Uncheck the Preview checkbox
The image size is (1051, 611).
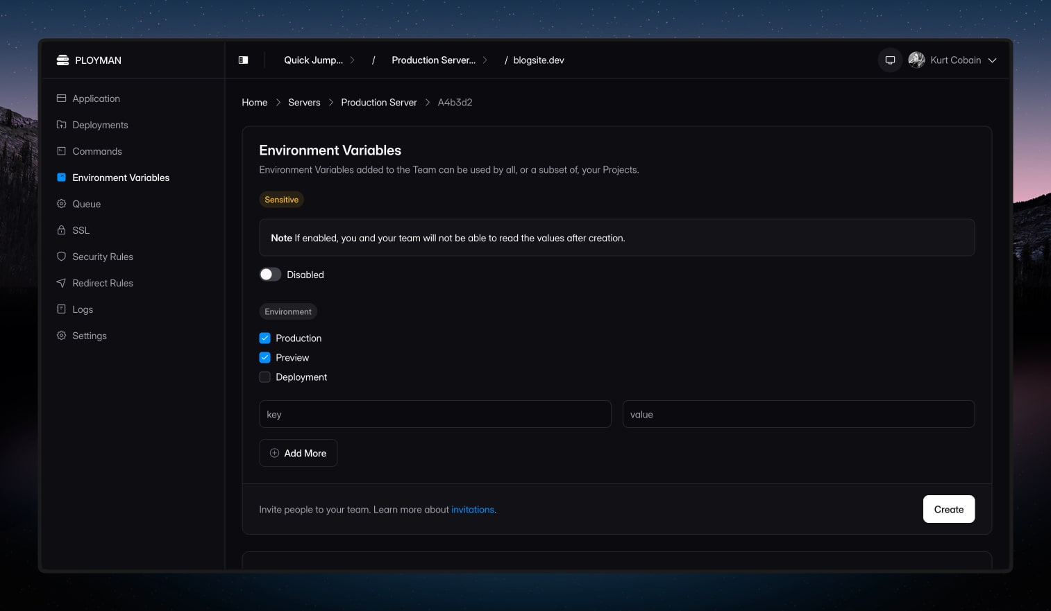pos(264,358)
